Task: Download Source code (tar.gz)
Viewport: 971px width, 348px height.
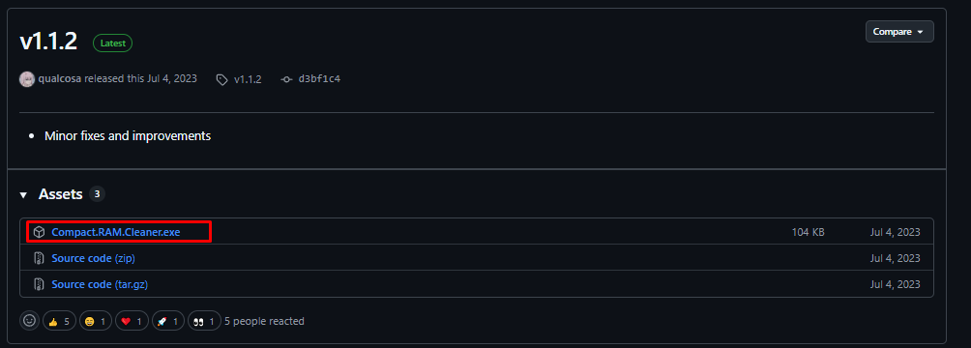Action: pyautogui.click(x=100, y=284)
